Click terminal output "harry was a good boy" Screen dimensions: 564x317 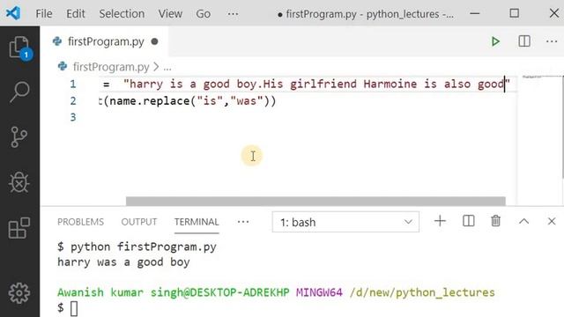tap(123, 262)
